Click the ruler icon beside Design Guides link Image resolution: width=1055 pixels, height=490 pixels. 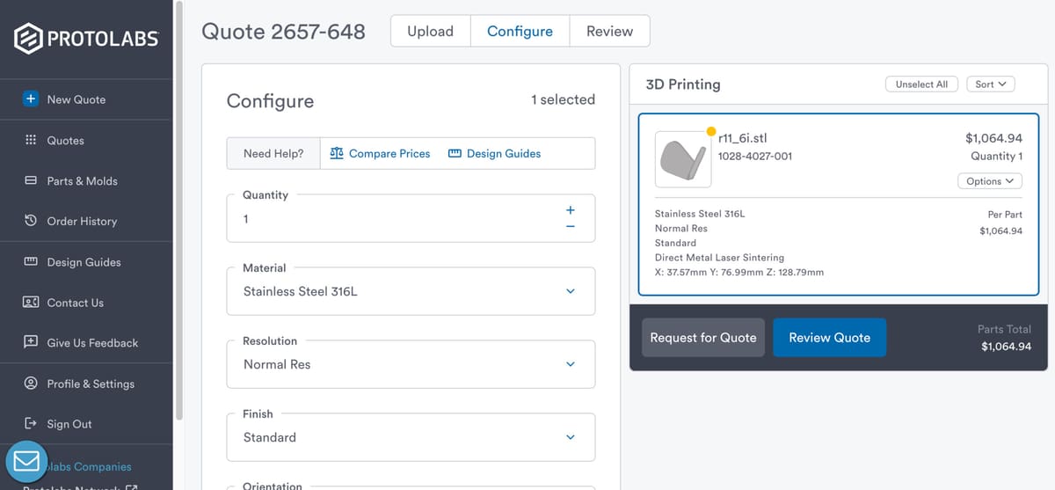coord(455,153)
